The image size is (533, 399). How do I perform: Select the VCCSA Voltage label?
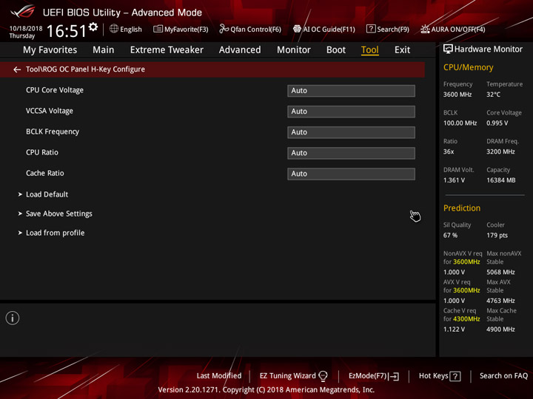coord(50,111)
